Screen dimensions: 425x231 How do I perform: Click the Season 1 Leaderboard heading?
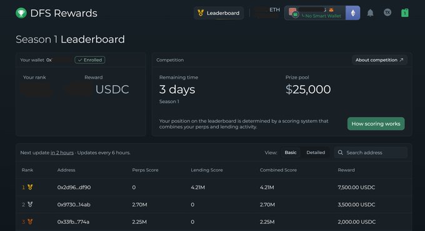click(x=70, y=39)
